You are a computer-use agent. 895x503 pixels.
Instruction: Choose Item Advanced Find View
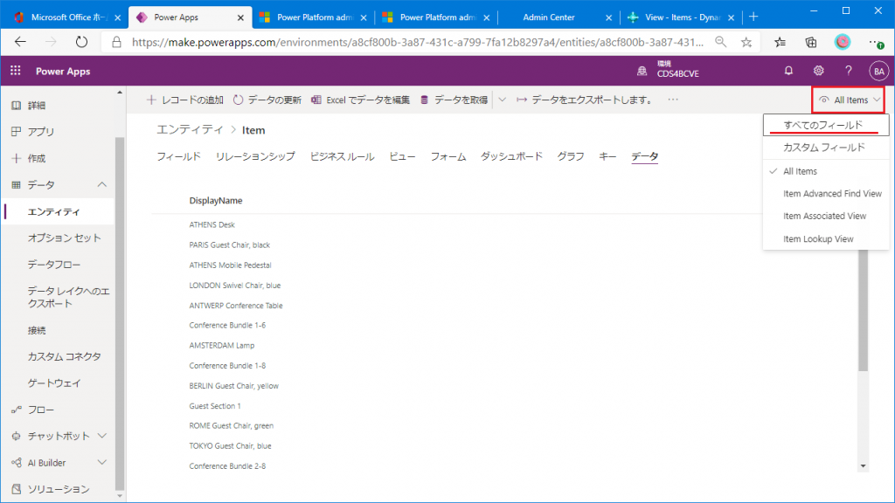pos(826,194)
